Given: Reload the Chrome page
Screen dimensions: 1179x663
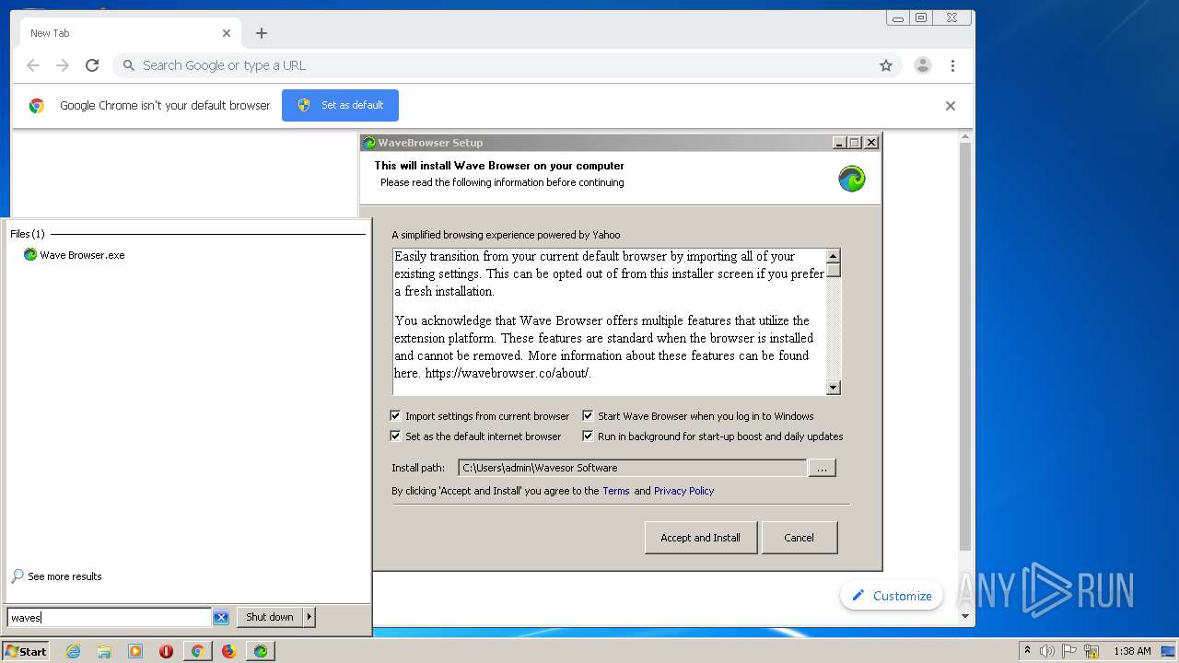Looking at the screenshot, I should click(92, 65).
